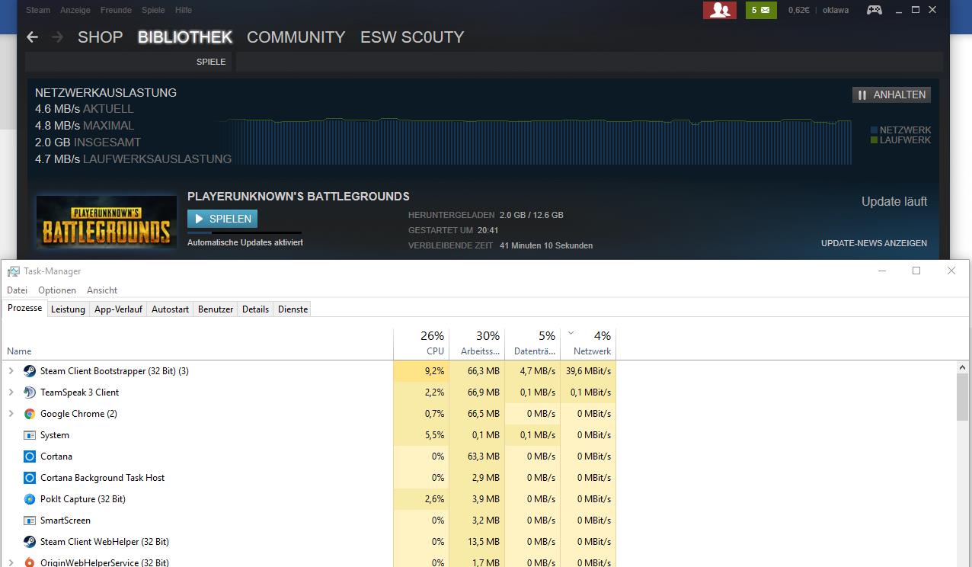The height and width of the screenshot is (567, 972).
Task: Click the scrollbar up arrow in Task-Manager
Action: click(x=963, y=367)
